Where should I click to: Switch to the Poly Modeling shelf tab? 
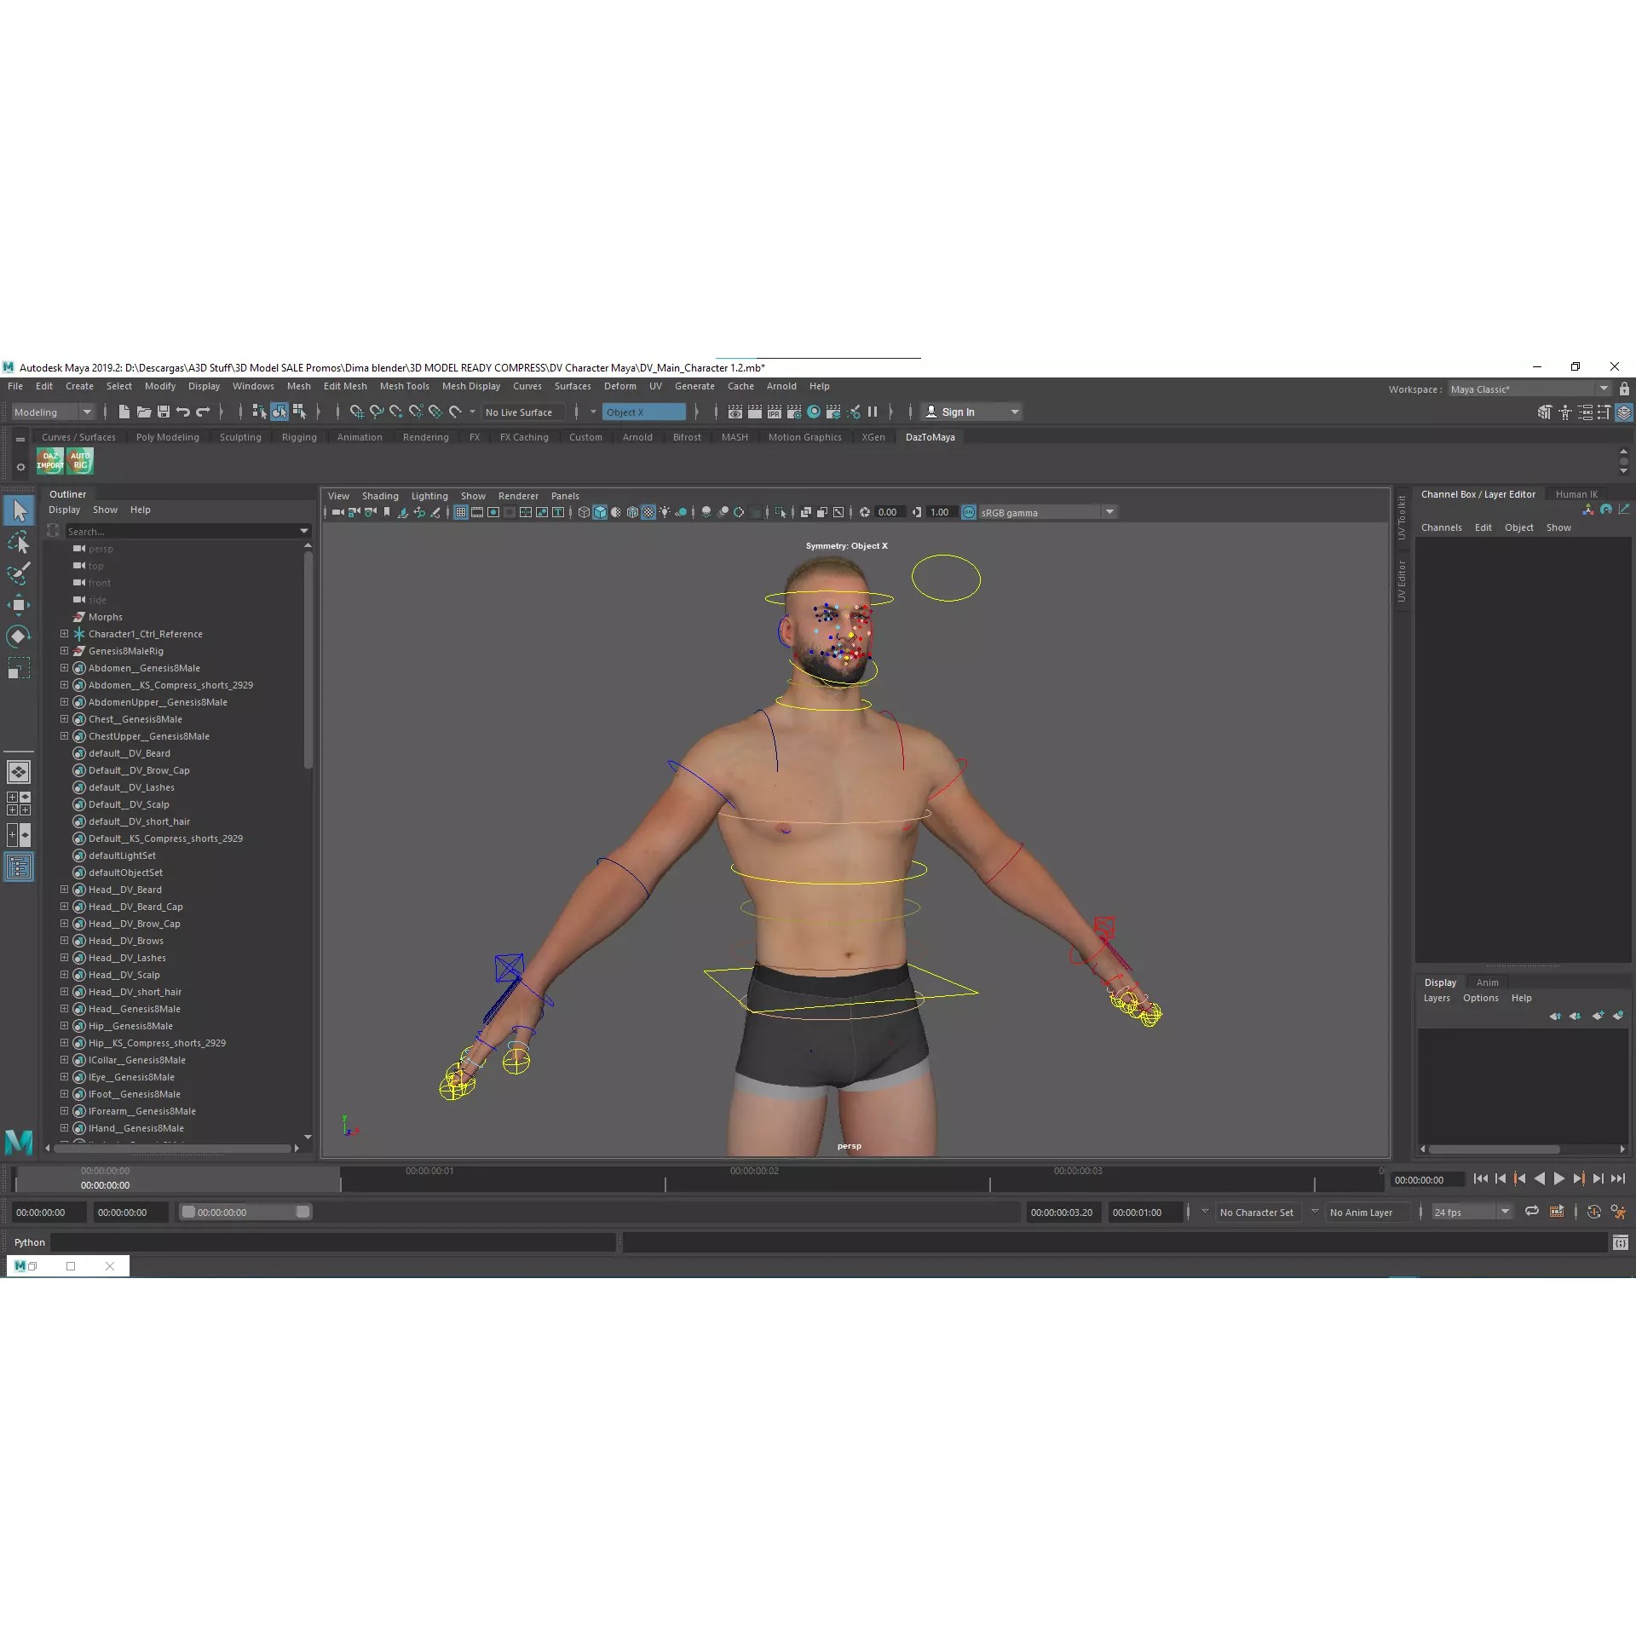[x=167, y=437]
